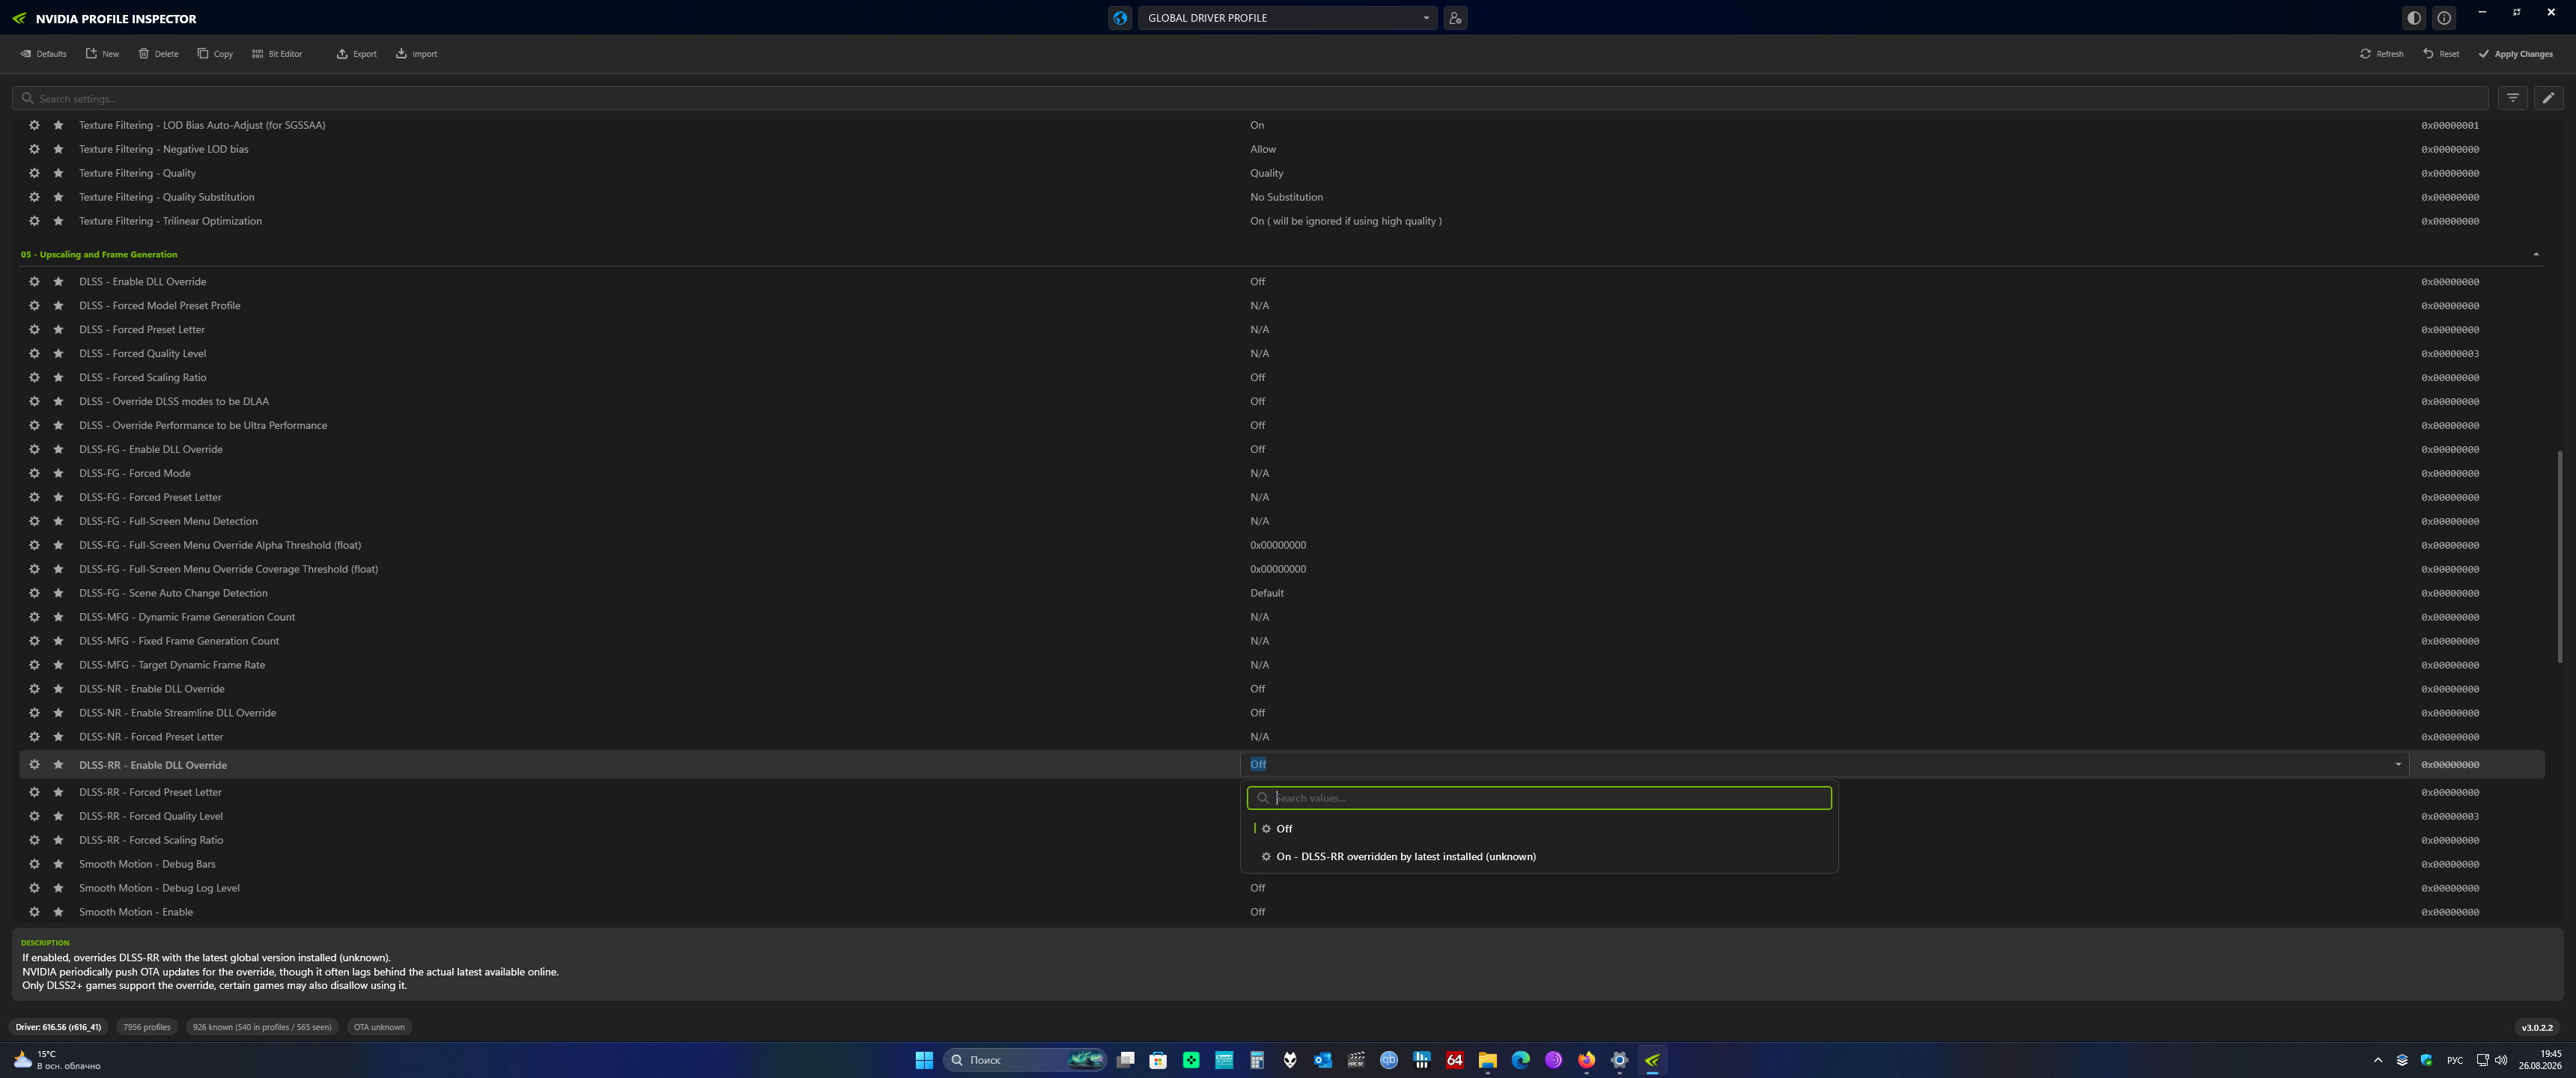Toggle favorite star for DLSS-FG - Scene Auto Change Detection
2576x1078 pixels.
pyautogui.click(x=58, y=593)
